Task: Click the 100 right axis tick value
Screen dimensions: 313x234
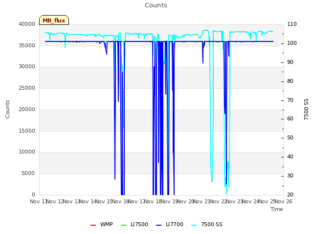Action: (x=292, y=43)
